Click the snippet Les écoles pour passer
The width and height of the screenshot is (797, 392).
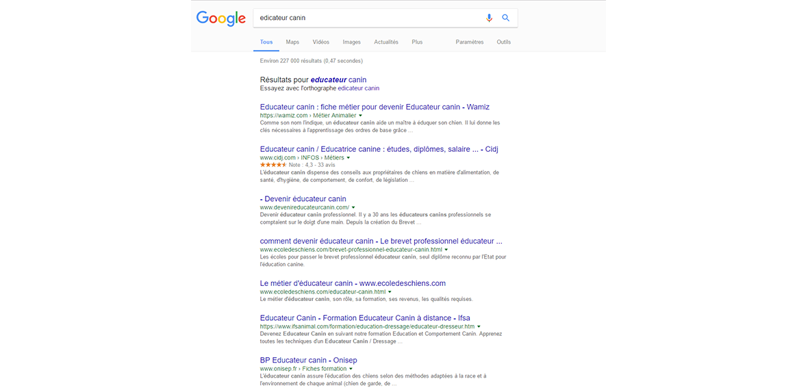[x=383, y=261]
